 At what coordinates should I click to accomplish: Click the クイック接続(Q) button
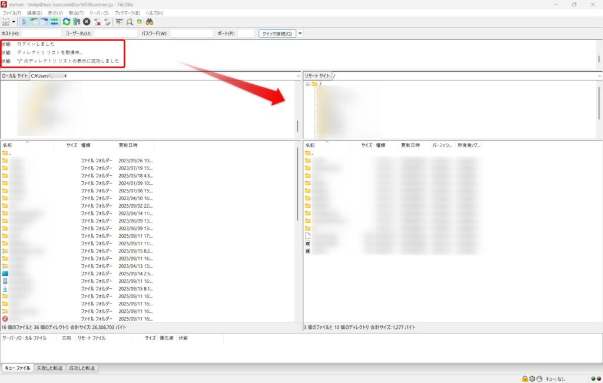click(x=277, y=34)
